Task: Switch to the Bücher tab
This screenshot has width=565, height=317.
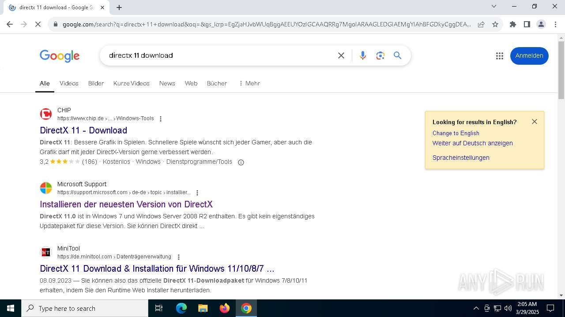Action: (x=217, y=83)
